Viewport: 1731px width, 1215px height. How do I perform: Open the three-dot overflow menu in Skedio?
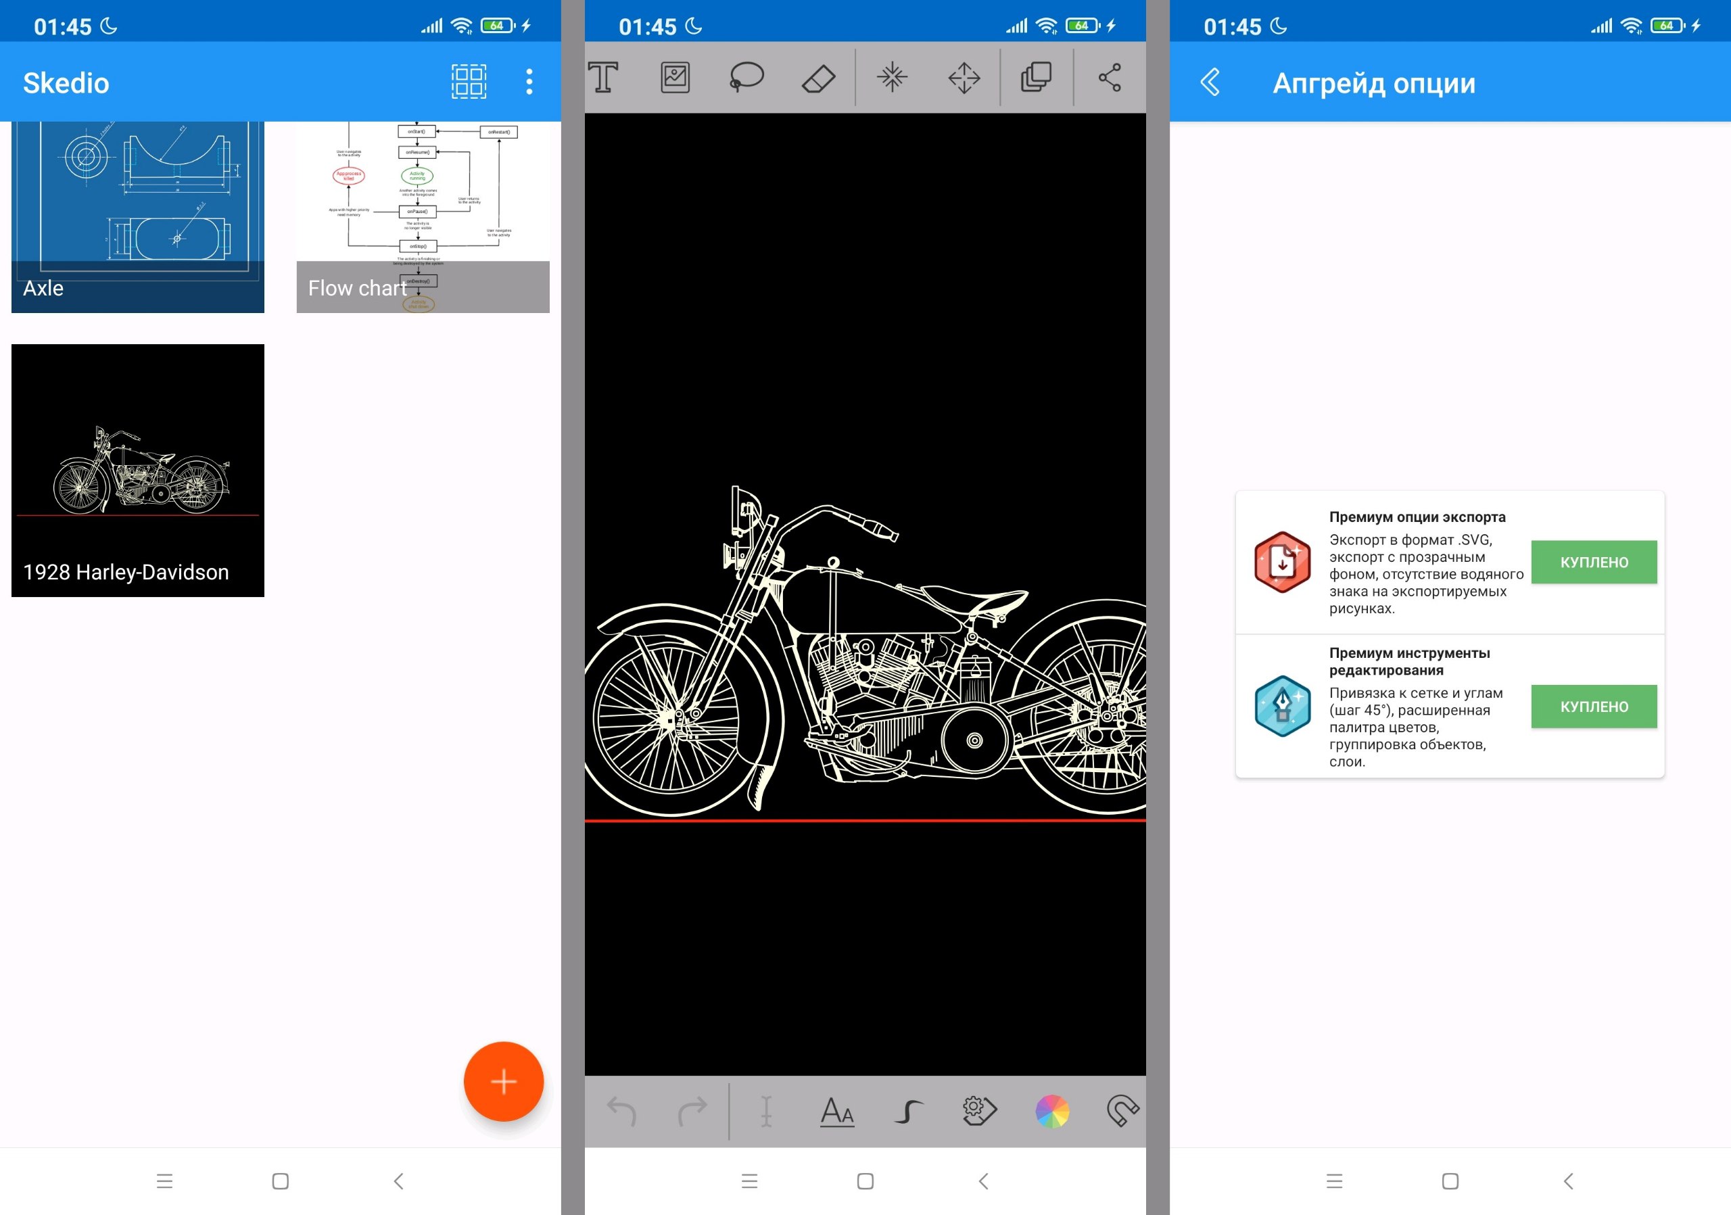[x=529, y=81]
